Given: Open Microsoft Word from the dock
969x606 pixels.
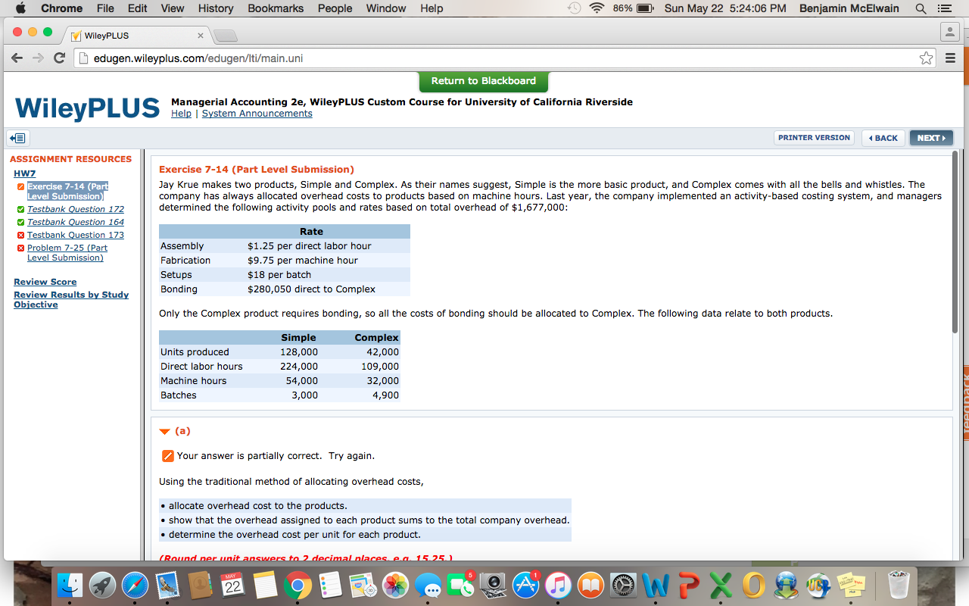Looking at the screenshot, I should (x=656, y=585).
